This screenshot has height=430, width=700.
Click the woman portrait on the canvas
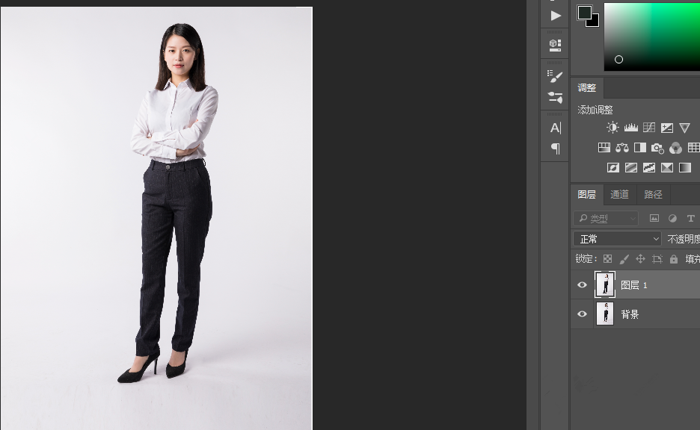tap(169, 203)
